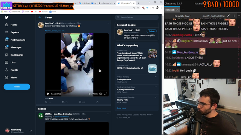Click the Twitter bird logo
The image size is (241, 135).
click(7, 17)
